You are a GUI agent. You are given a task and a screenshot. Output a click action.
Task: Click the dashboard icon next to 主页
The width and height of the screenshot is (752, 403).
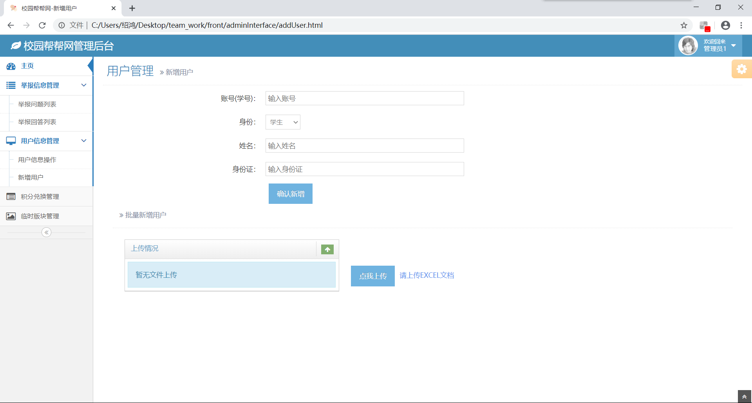pyautogui.click(x=11, y=66)
